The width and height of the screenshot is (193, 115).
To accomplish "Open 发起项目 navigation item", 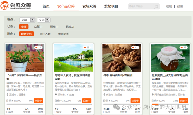I will [x=111, y=6].
